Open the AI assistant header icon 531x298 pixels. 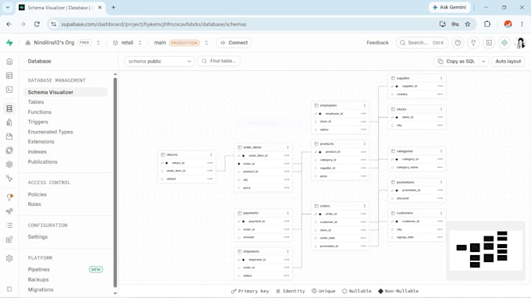504,43
